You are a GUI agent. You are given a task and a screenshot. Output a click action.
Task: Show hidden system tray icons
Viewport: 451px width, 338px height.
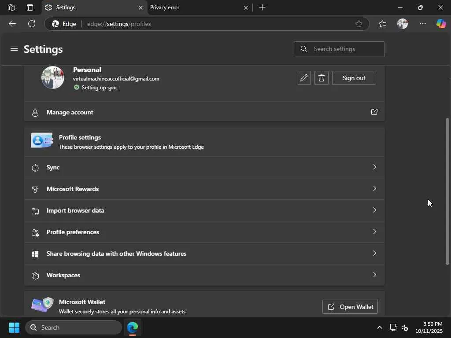380,327
